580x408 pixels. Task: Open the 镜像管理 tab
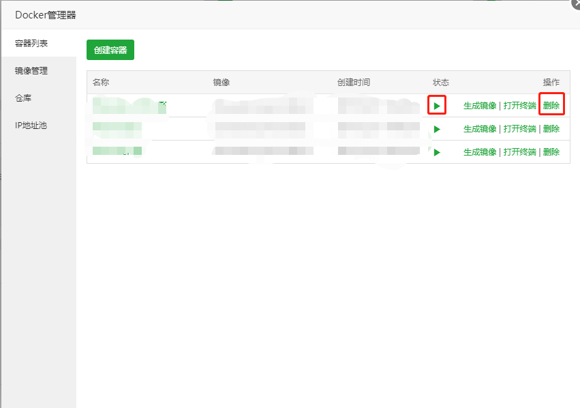pos(31,71)
